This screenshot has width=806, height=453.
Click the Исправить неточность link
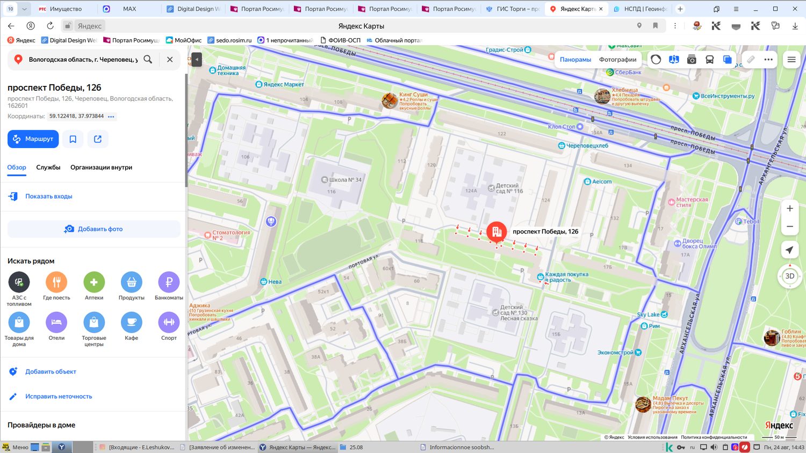click(x=59, y=397)
